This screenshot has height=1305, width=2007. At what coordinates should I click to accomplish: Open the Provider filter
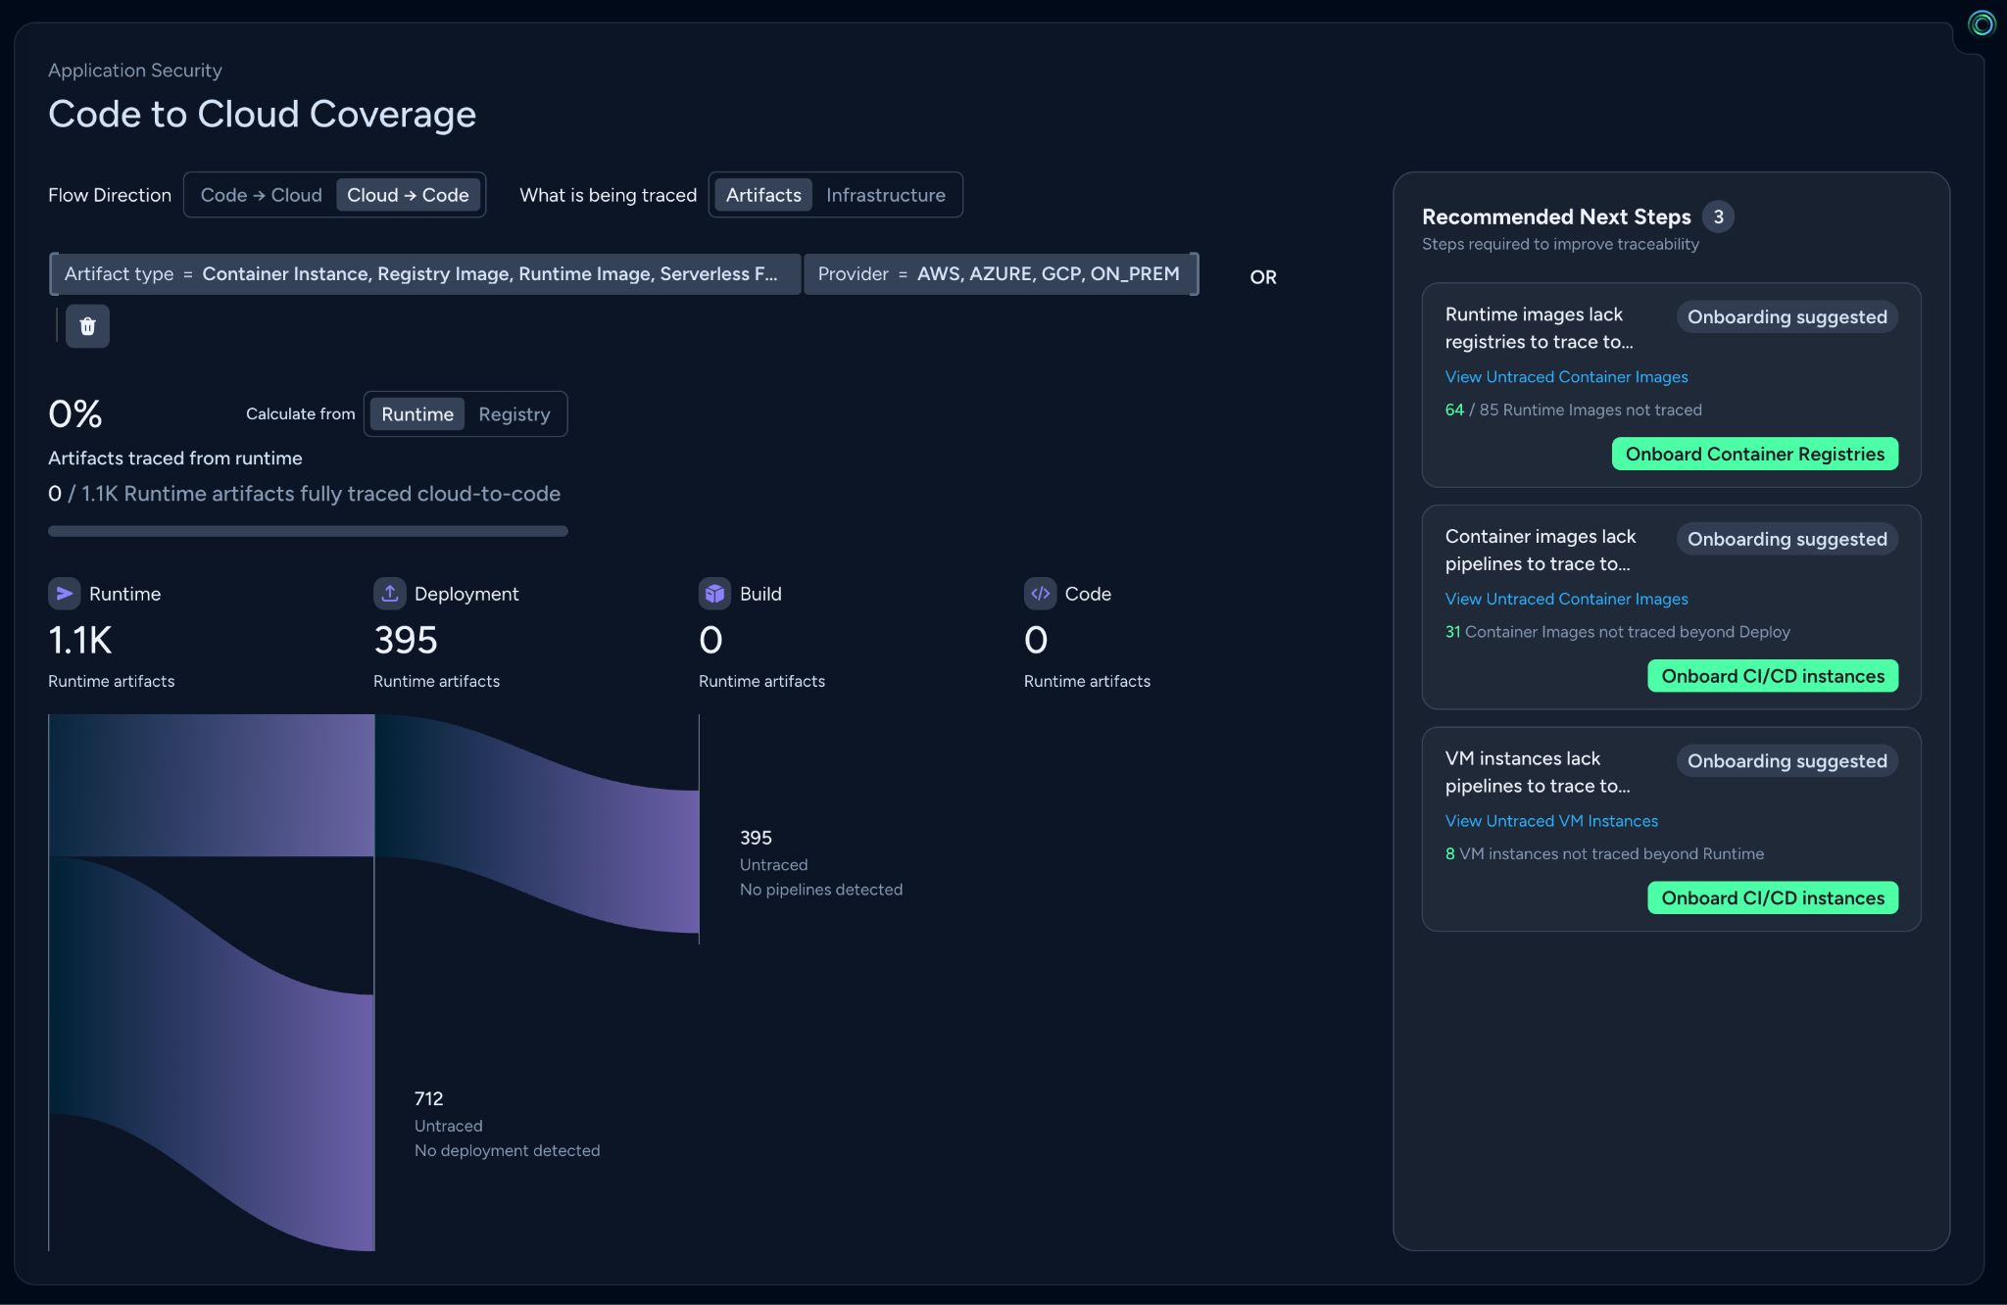click(x=999, y=274)
